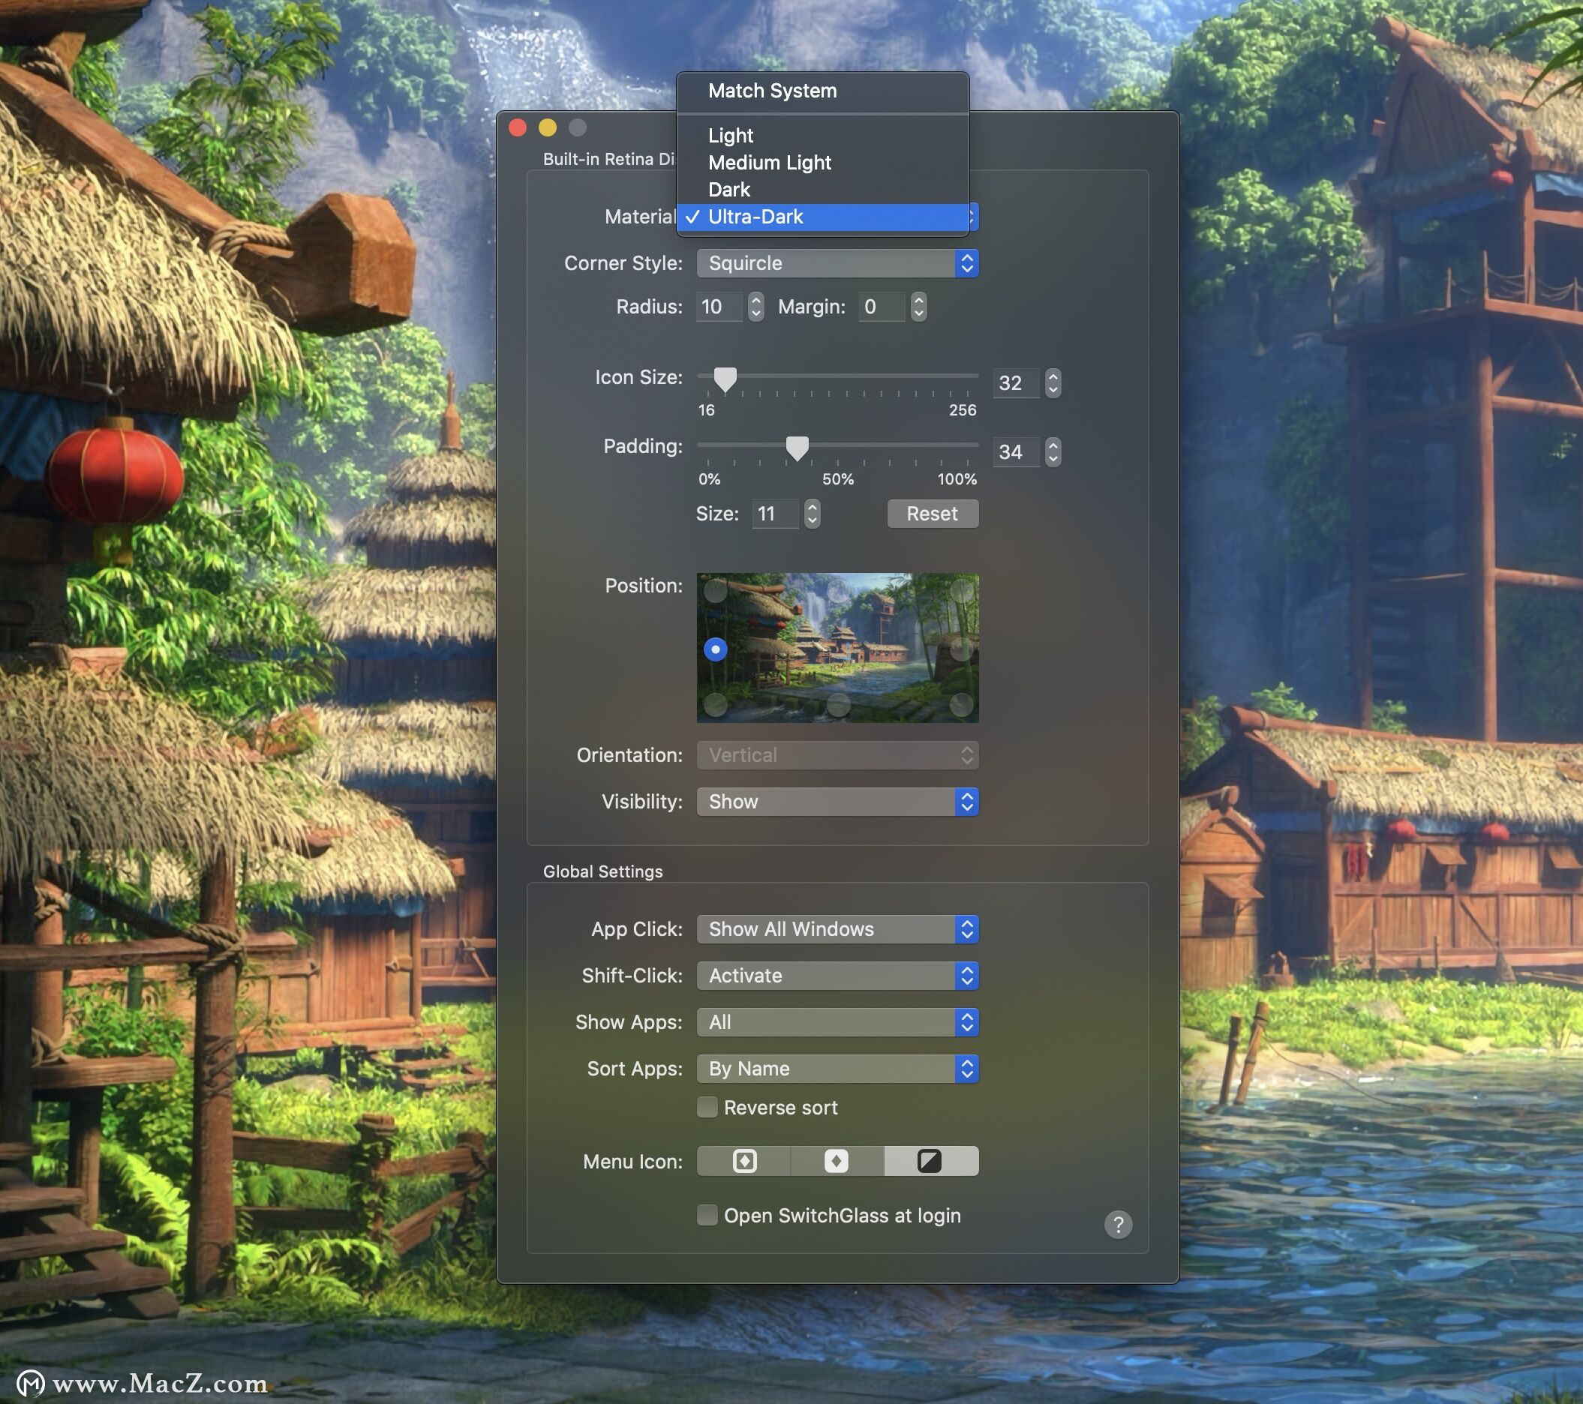1583x1404 pixels.
Task: Enable Open SwitchGlass at login
Action: tap(706, 1215)
